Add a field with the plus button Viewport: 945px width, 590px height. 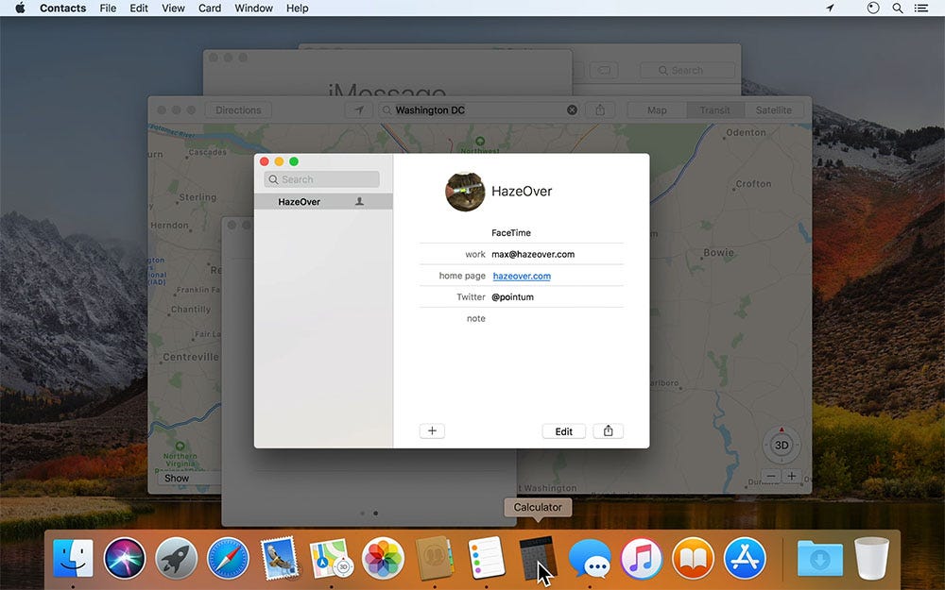(432, 431)
